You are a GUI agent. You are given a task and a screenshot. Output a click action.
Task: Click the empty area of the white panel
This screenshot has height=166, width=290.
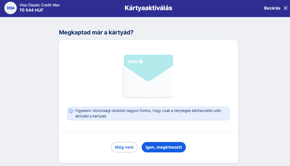tap(87, 75)
